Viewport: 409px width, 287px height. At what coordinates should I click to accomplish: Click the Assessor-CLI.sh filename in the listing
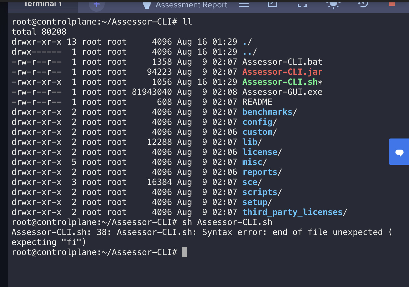tap(280, 82)
